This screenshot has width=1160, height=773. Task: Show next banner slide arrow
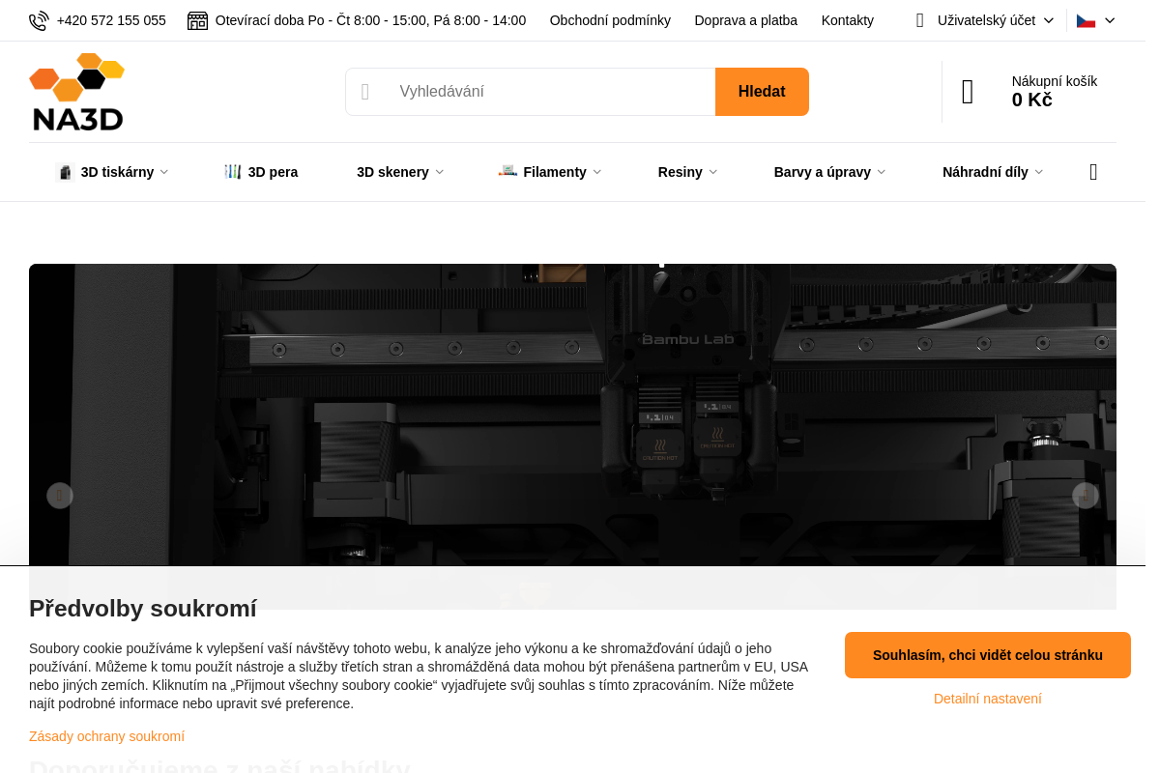click(x=1086, y=496)
